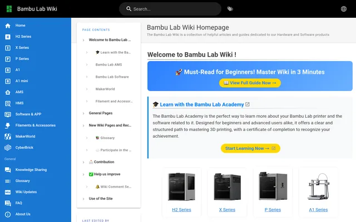Viewport: 356px width, 222px height.
Task: Click the Software & APP sidebar icon
Action: click(x=8, y=114)
